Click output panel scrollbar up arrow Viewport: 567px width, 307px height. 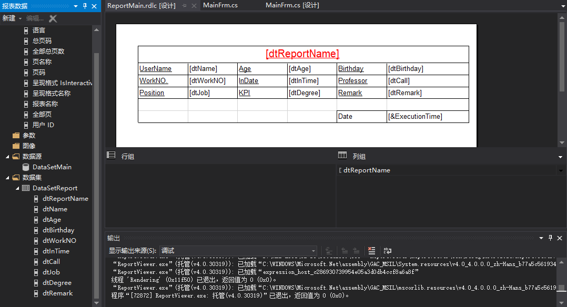pyautogui.click(x=561, y=262)
